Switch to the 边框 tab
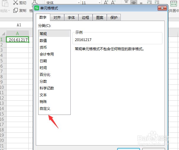 point(86,17)
